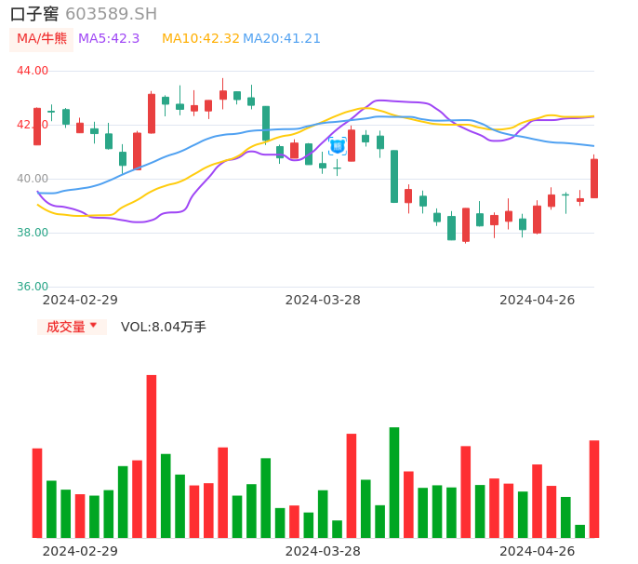Click the 44.00 price axis label
This screenshot has width=638, height=564.
pyautogui.click(x=33, y=71)
